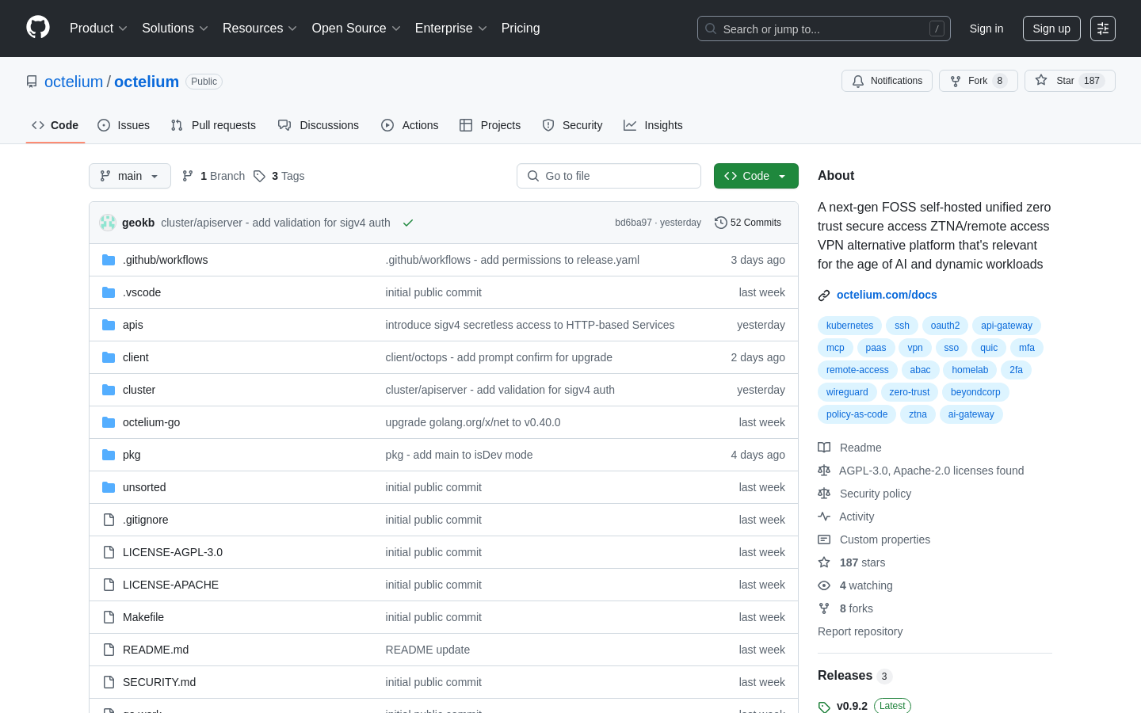The height and width of the screenshot is (713, 1141).
Task: Open the octelium owner link
Action: tap(74, 82)
